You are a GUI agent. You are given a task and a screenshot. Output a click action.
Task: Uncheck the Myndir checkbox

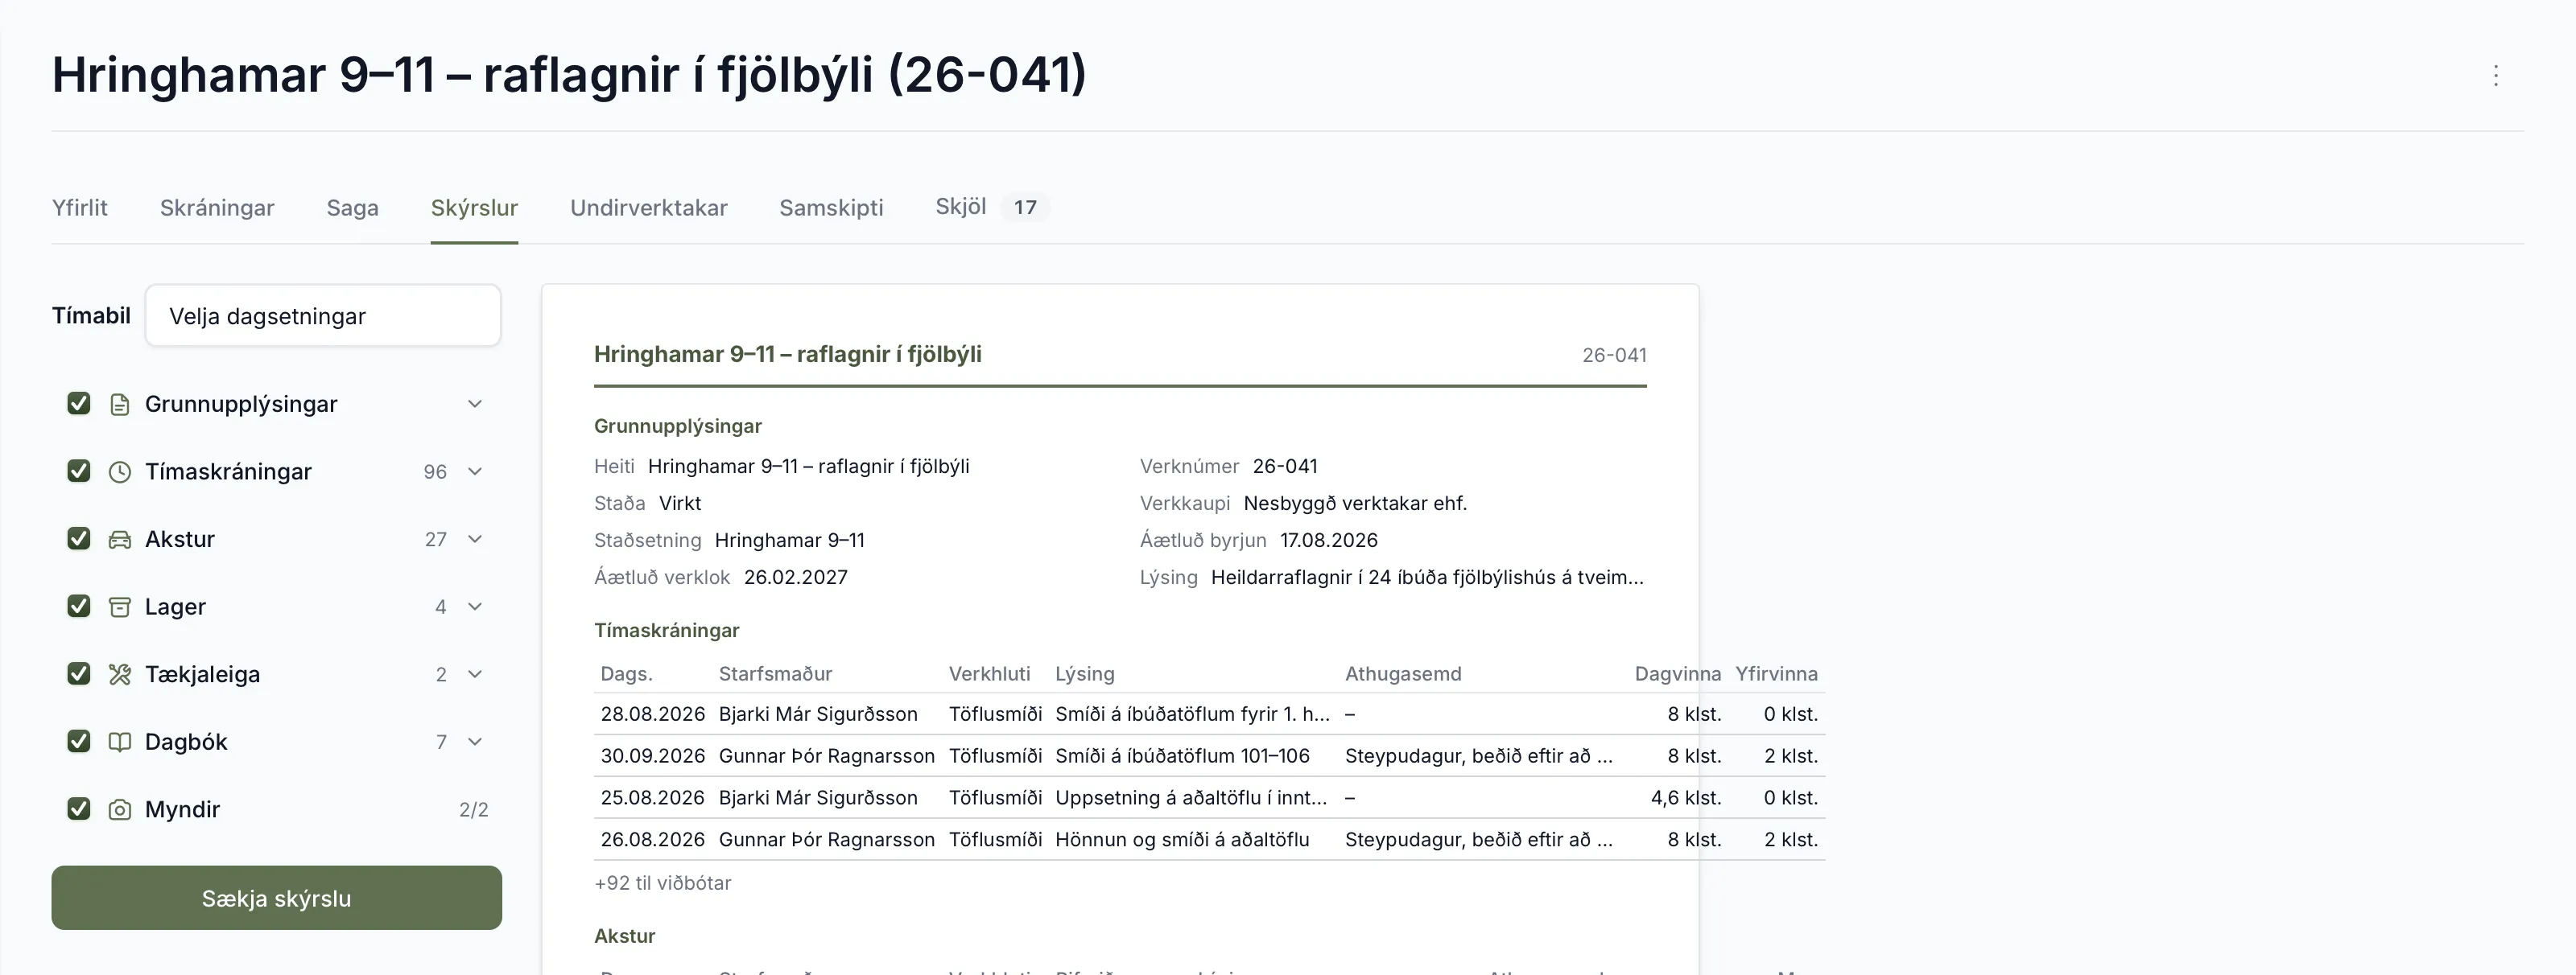click(x=79, y=808)
